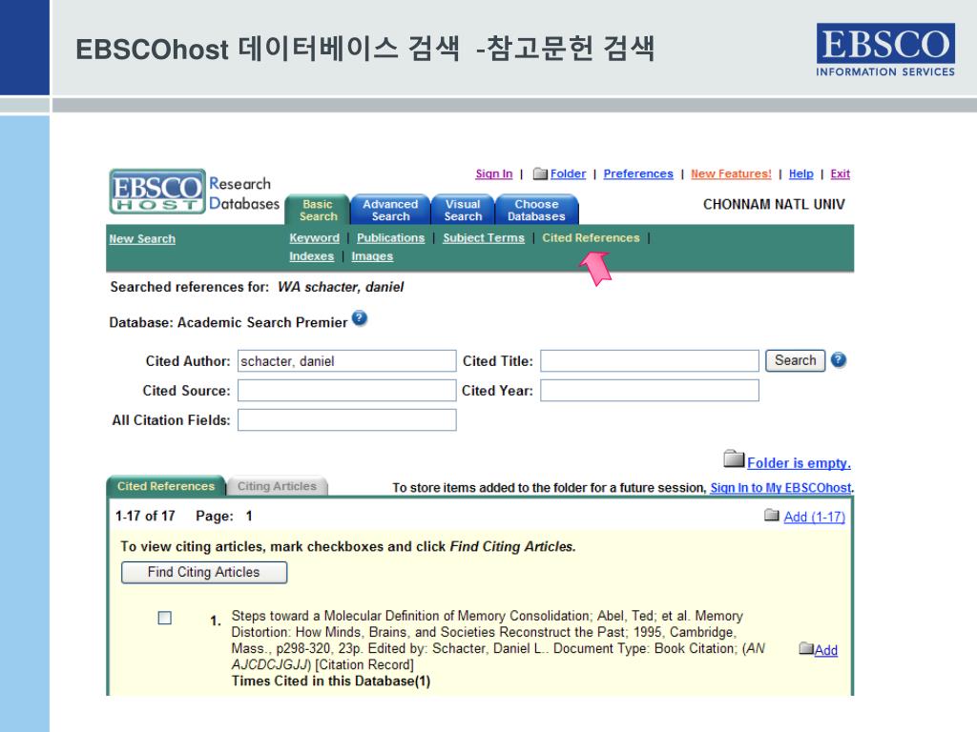
Task: Click the New Features! link
Action: [731, 173]
